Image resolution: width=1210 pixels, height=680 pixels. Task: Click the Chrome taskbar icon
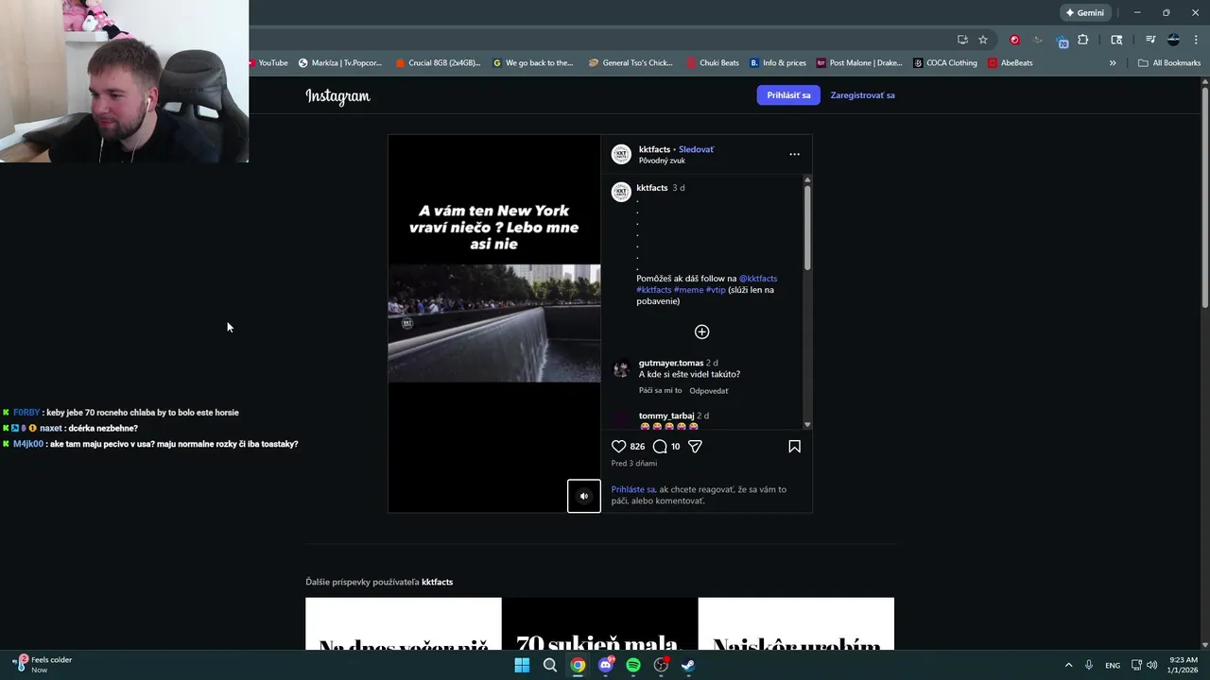[x=578, y=665]
